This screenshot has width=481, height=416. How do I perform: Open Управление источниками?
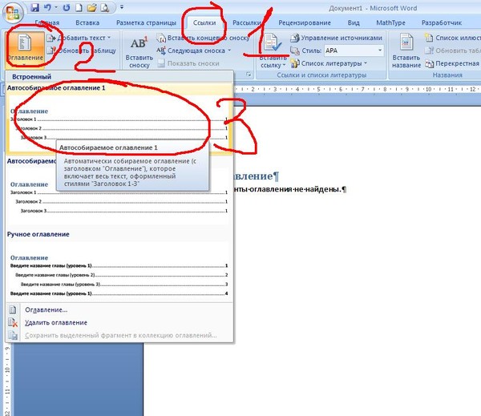coord(337,38)
